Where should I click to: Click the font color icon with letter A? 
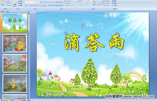point(45,6)
